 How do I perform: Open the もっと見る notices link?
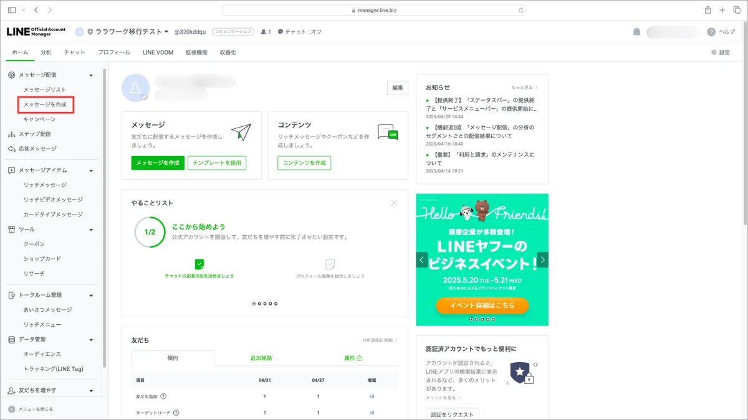pyautogui.click(x=524, y=88)
